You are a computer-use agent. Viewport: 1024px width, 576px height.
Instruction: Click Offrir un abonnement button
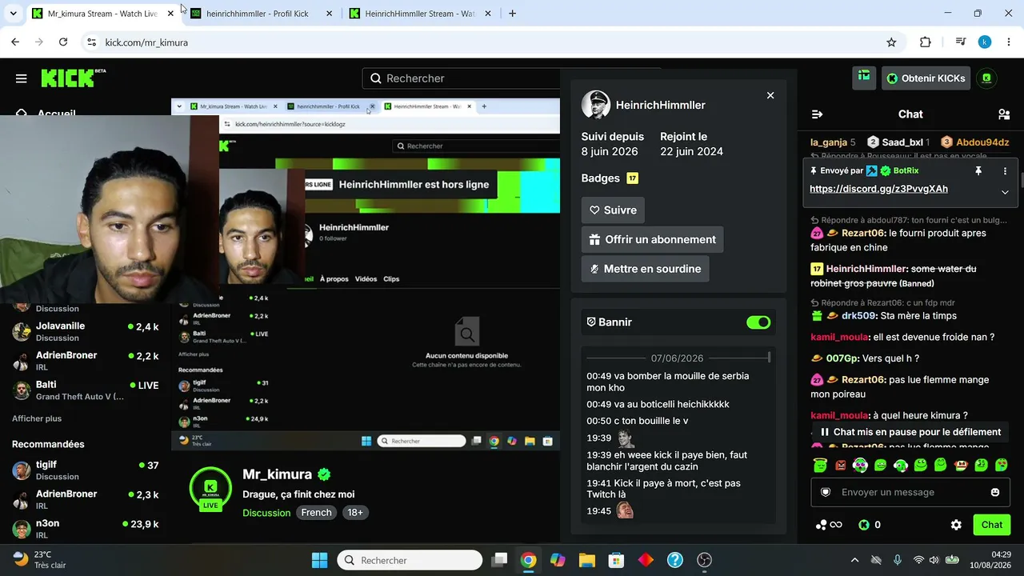click(x=652, y=239)
